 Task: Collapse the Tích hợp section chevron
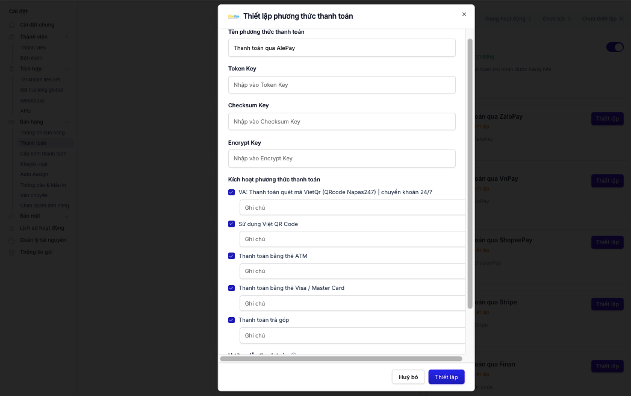point(67,69)
